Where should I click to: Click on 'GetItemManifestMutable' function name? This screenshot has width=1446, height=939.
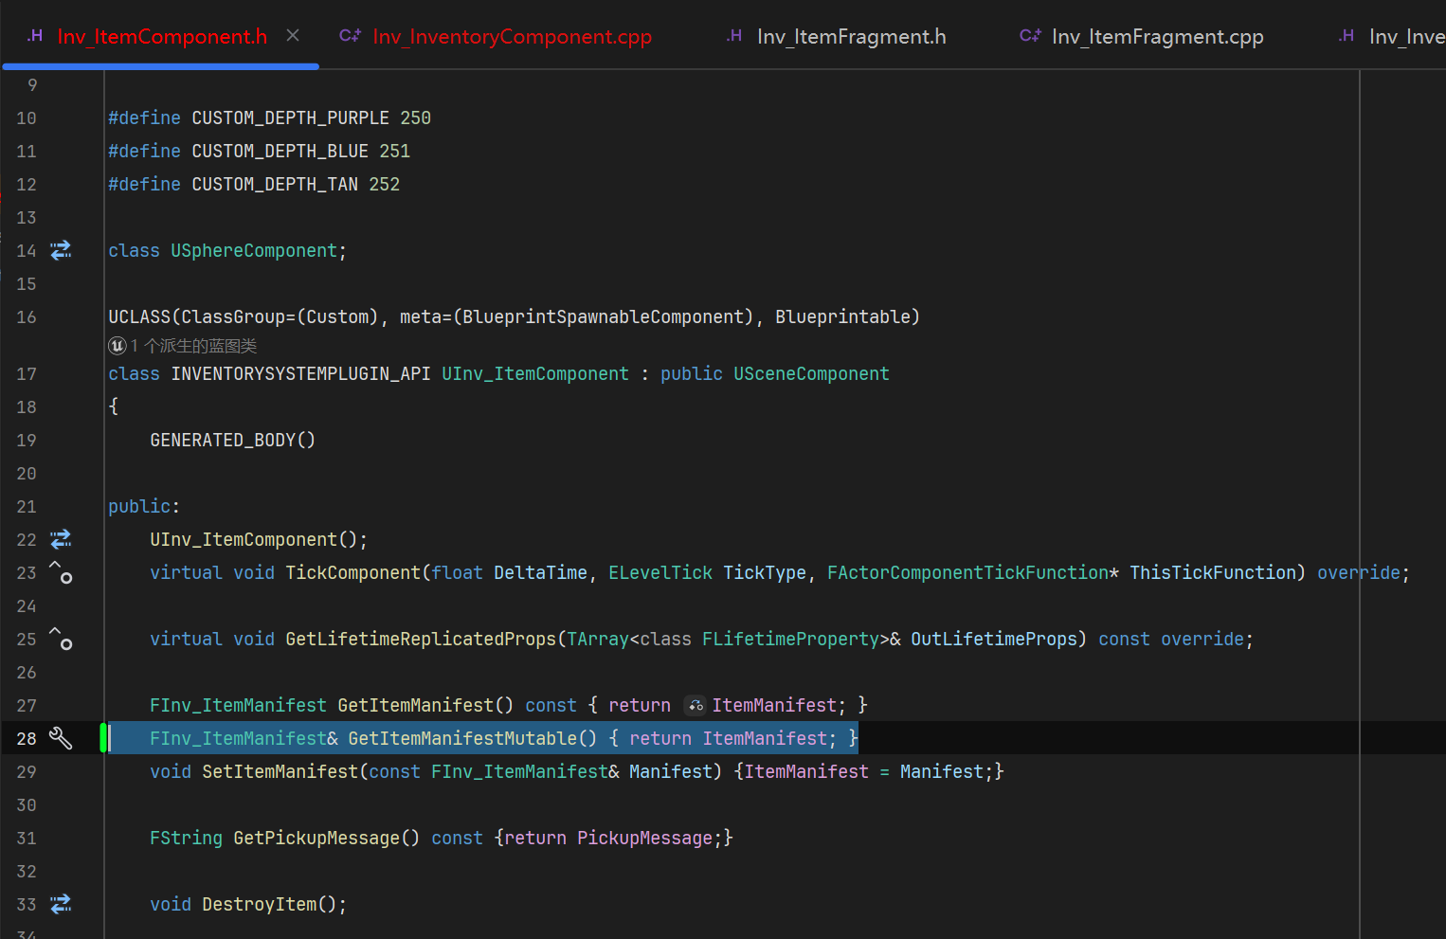point(462,738)
